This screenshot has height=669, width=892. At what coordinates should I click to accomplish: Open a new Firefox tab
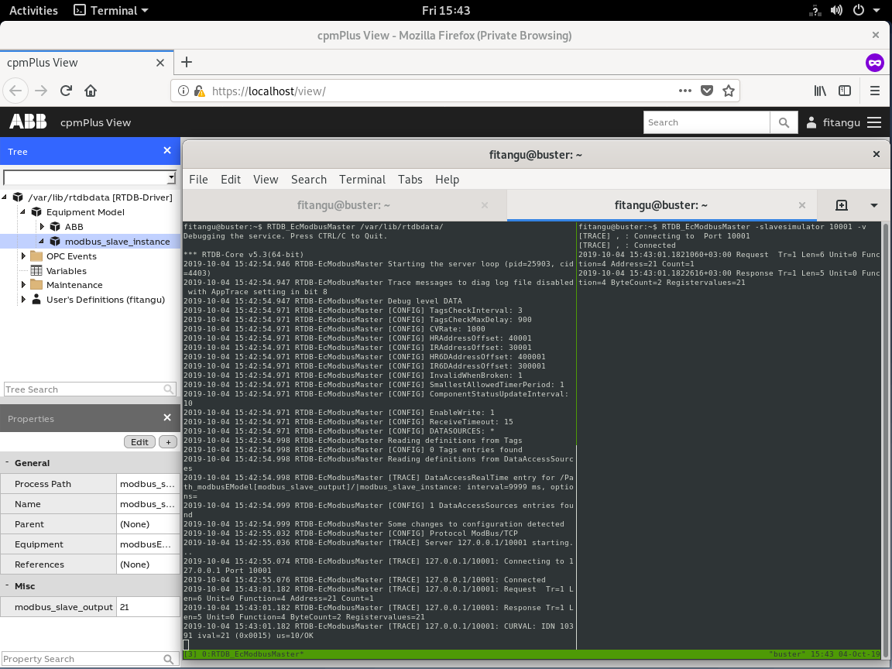tap(187, 62)
